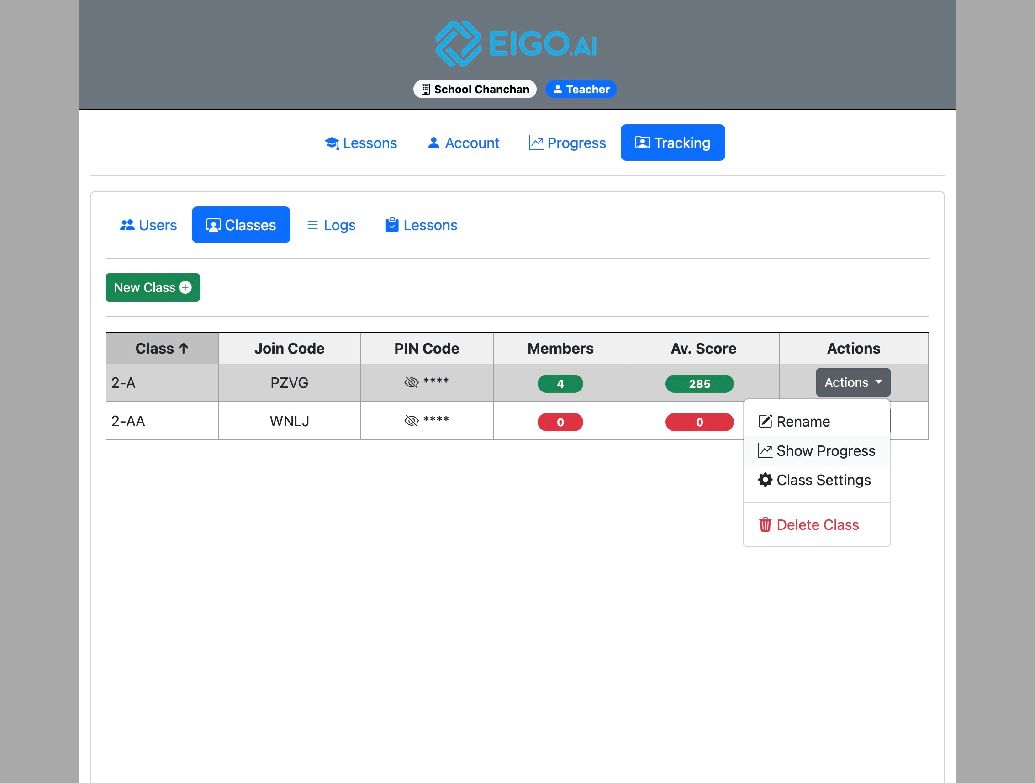Choose Show Progress in the menu

[x=817, y=451]
